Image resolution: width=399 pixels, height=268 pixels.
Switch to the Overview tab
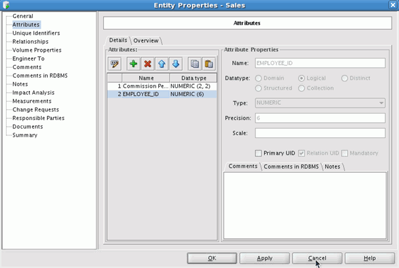tap(146, 40)
